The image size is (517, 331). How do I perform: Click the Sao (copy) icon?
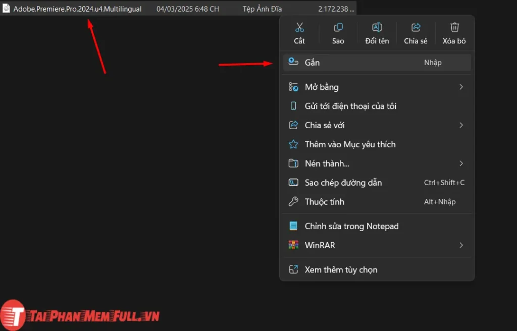tap(338, 28)
